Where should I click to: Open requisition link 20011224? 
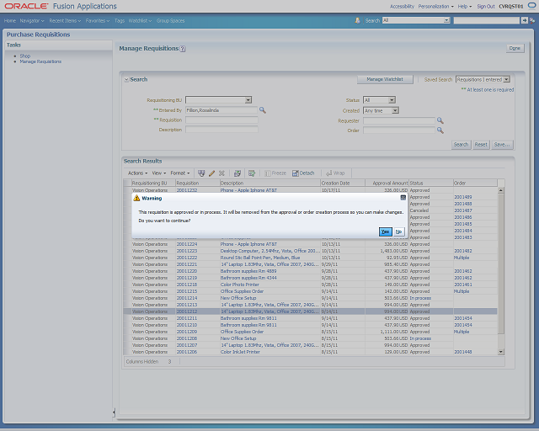pos(187,244)
